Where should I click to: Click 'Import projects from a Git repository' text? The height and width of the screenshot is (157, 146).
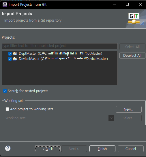33,20
